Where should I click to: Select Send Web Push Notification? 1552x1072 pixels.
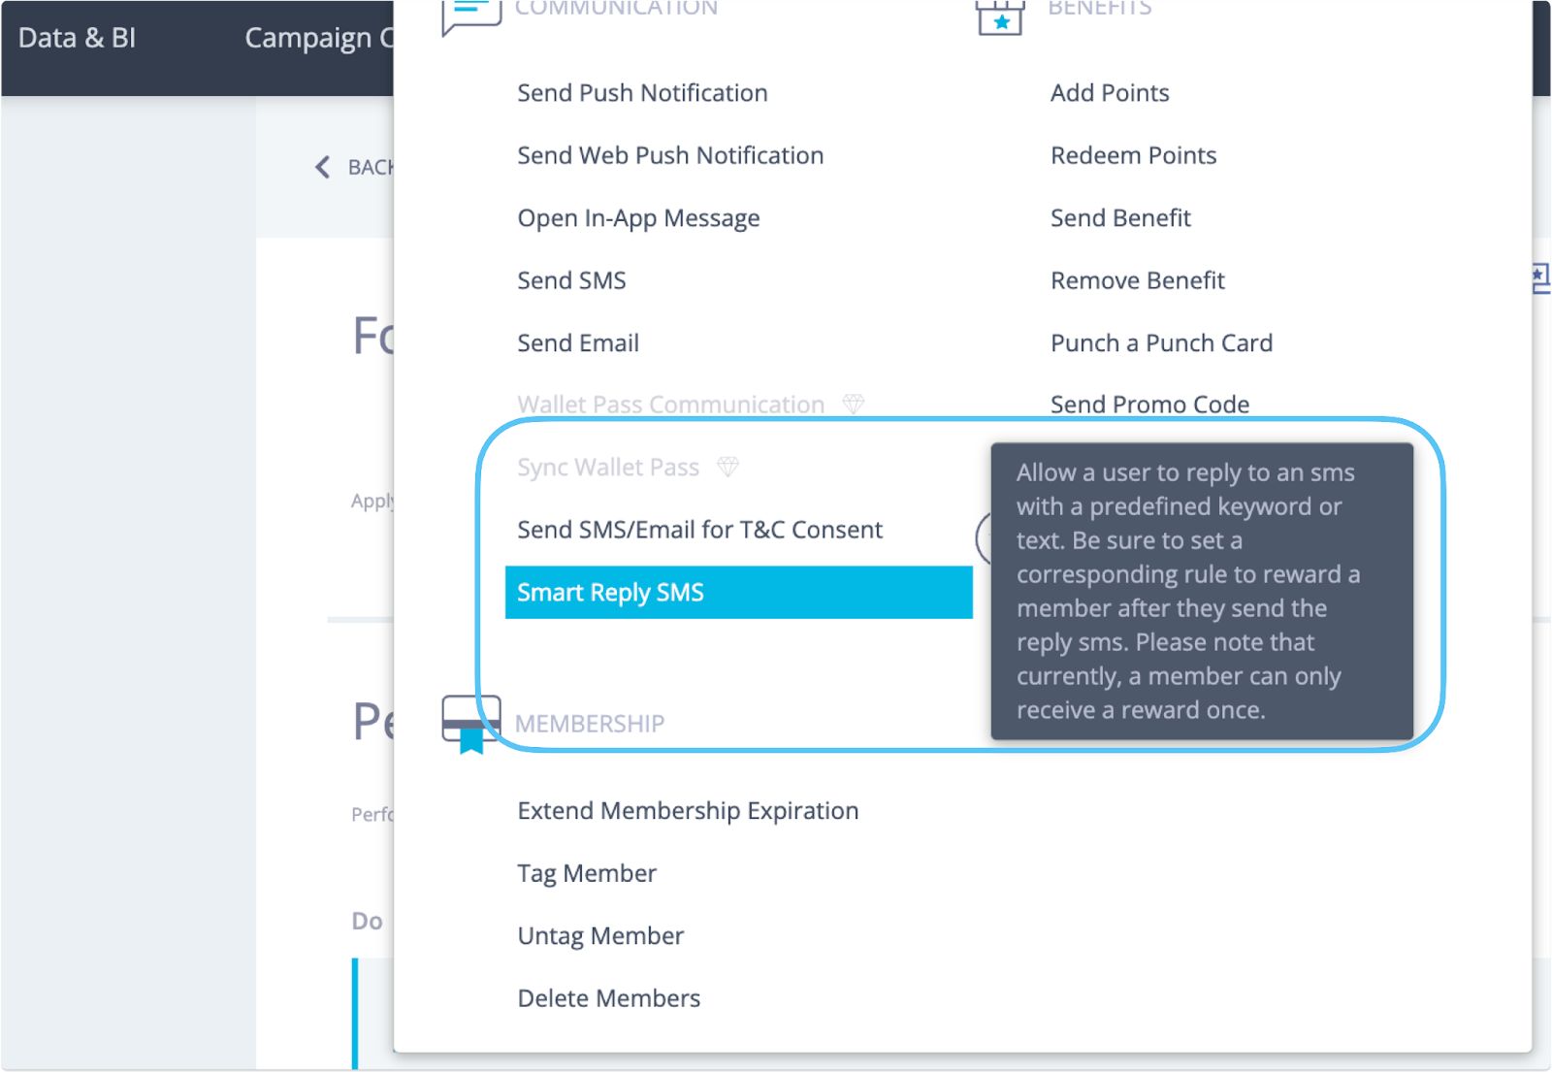[x=670, y=155]
